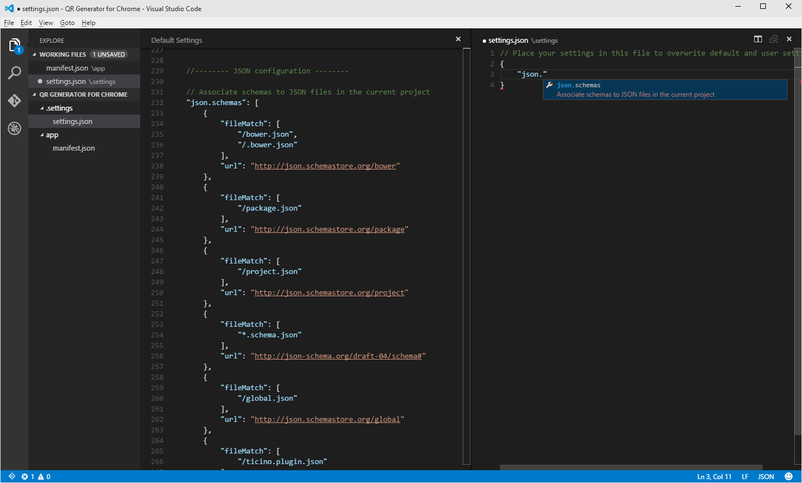802x483 pixels.
Task: Collapse the Working Files section
Action: 34,54
